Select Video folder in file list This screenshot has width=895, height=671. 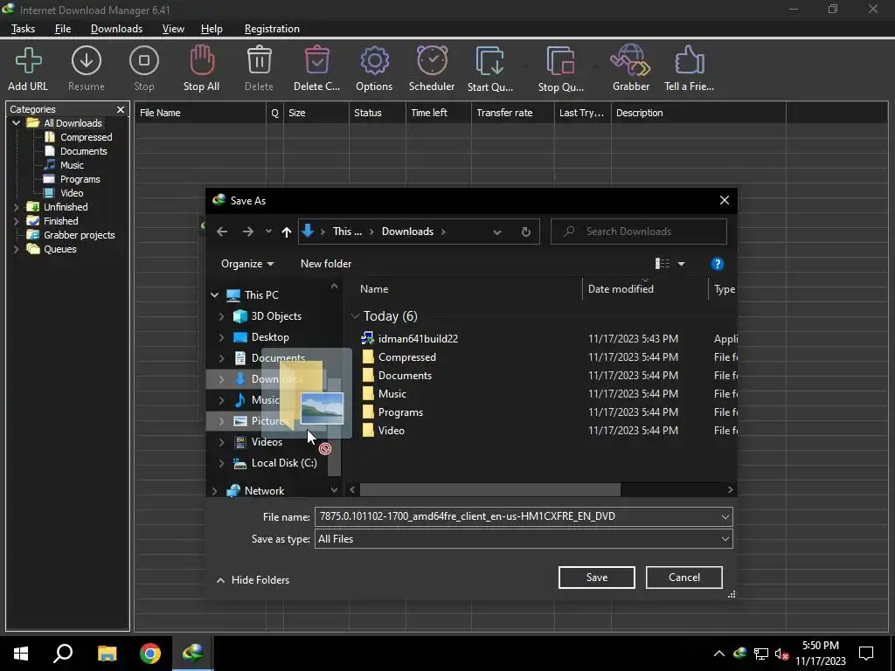pyautogui.click(x=391, y=431)
